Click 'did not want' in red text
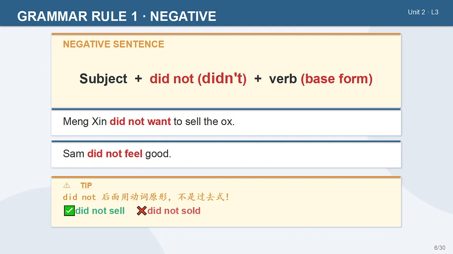 coord(140,122)
